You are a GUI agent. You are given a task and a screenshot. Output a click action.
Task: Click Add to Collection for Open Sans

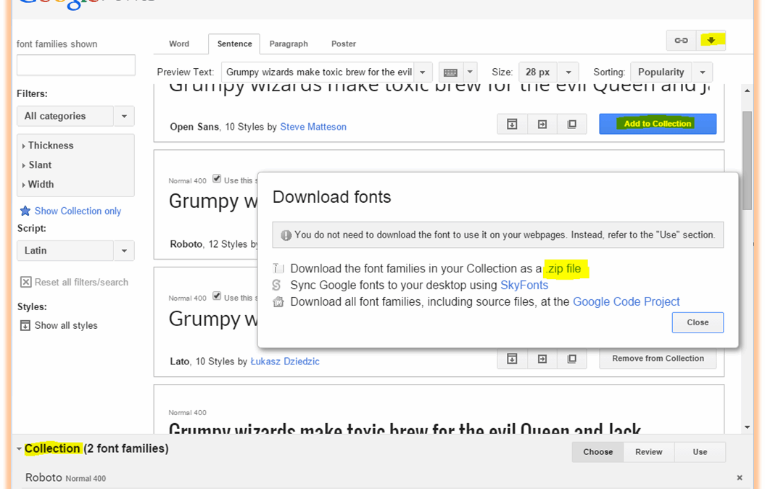click(658, 124)
